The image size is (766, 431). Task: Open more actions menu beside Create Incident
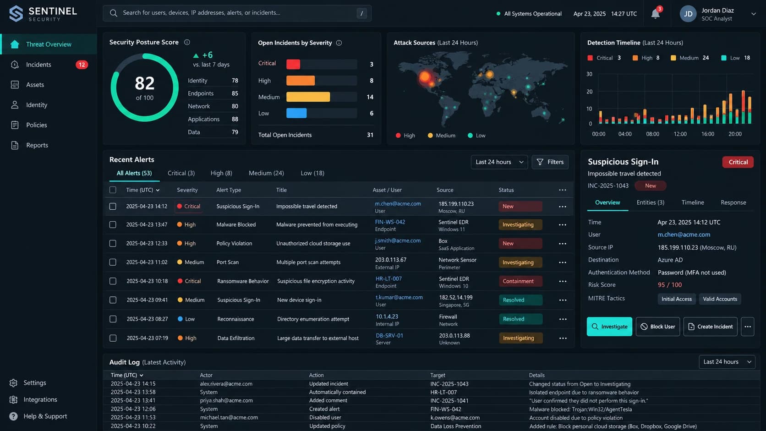[748, 327]
